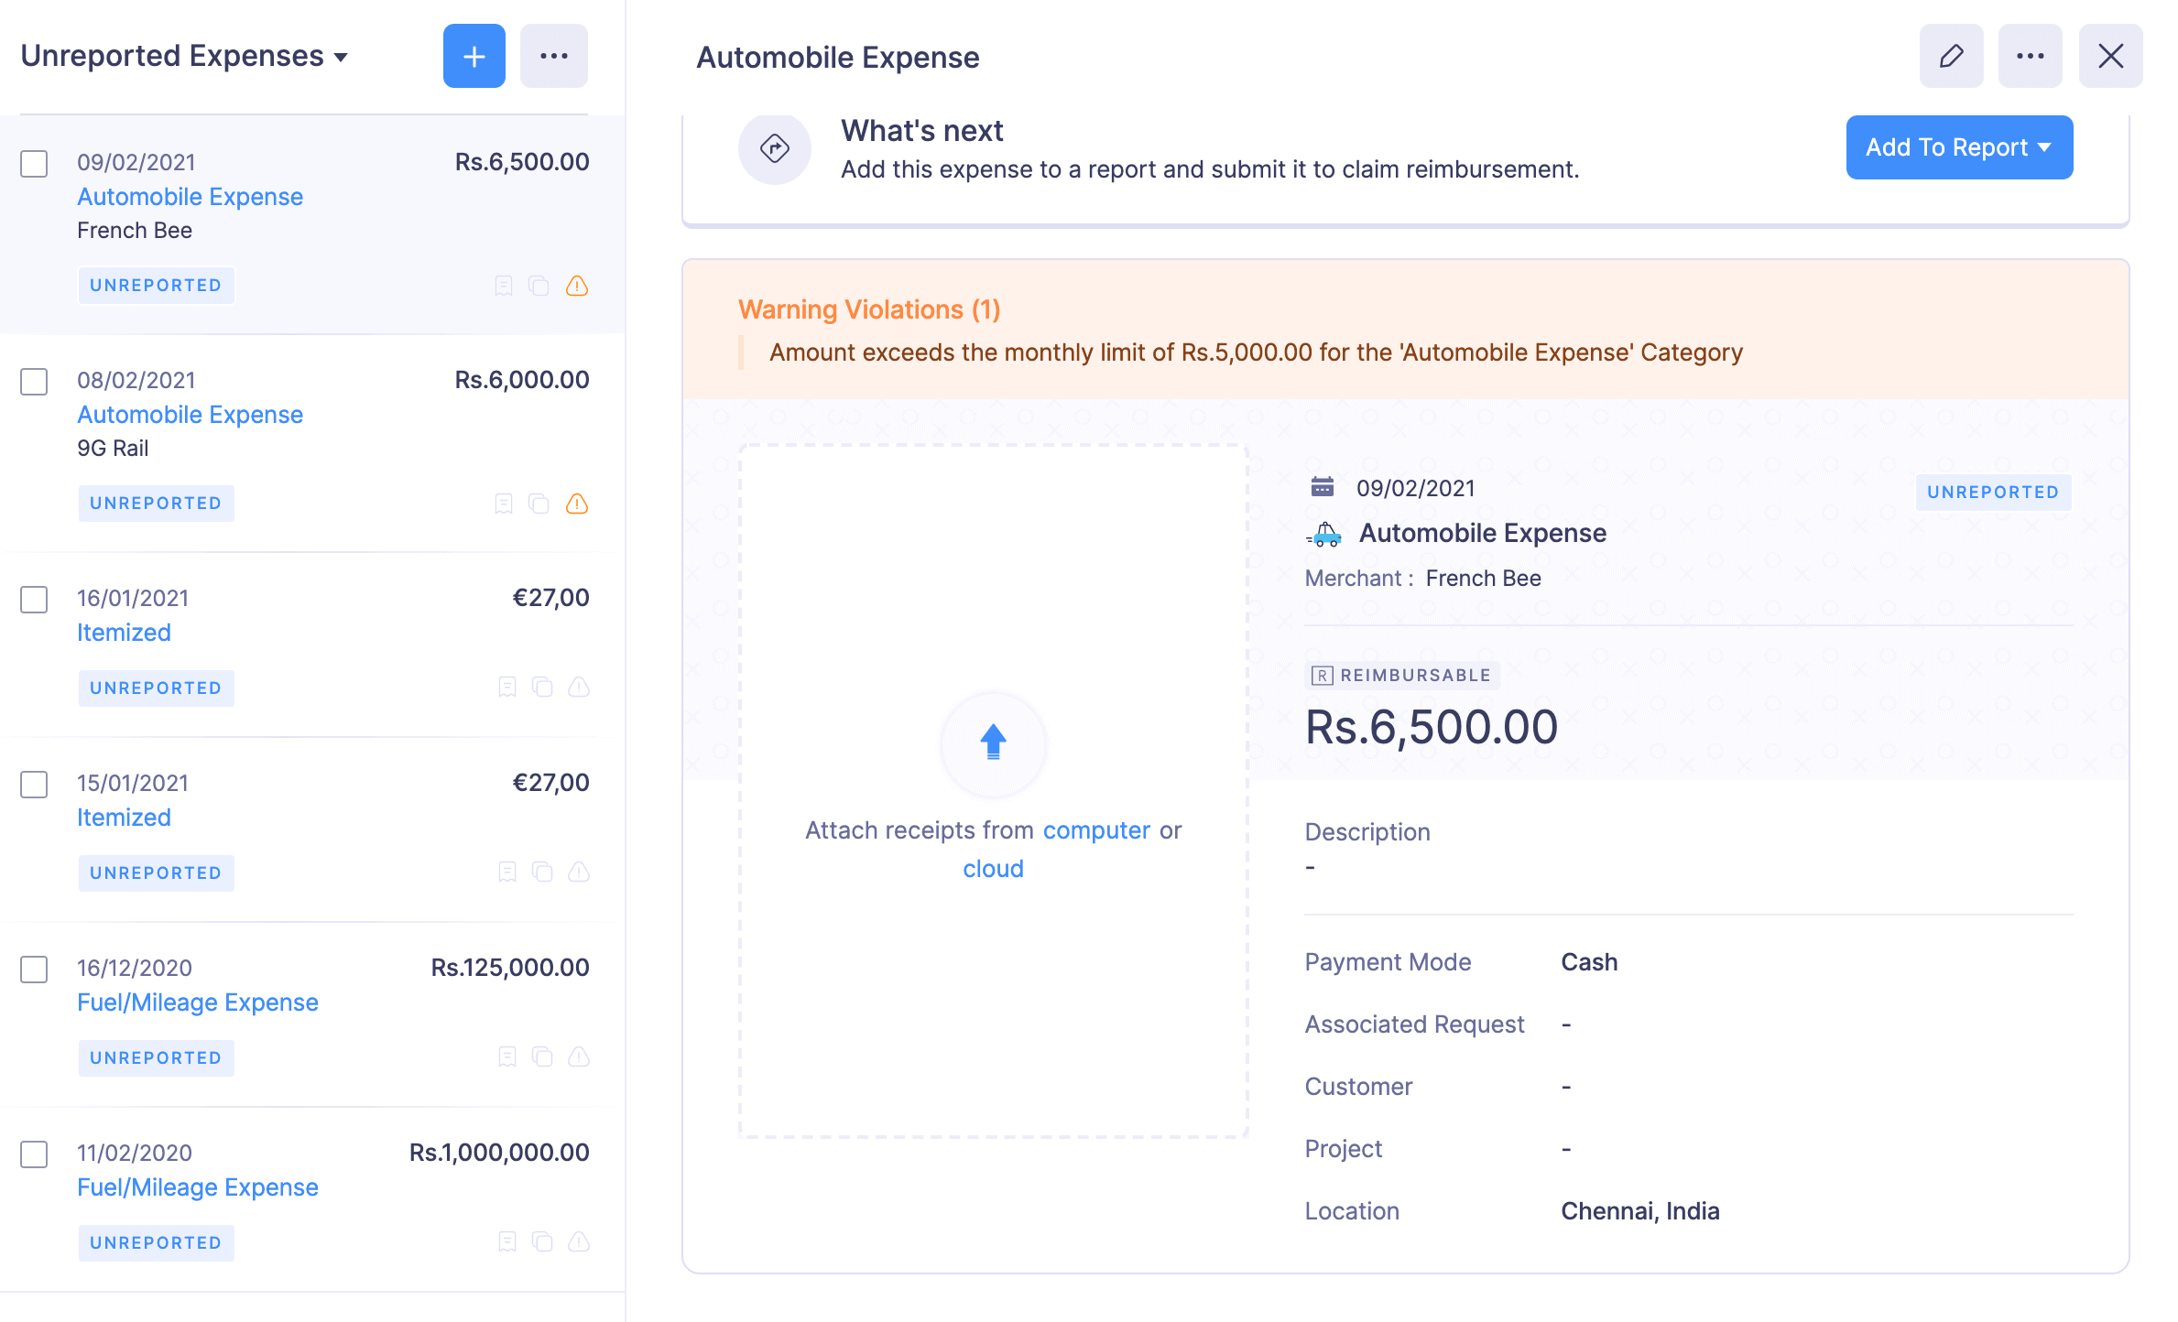
Task: Open the Add To Report dropdown
Action: coord(1958,147)
